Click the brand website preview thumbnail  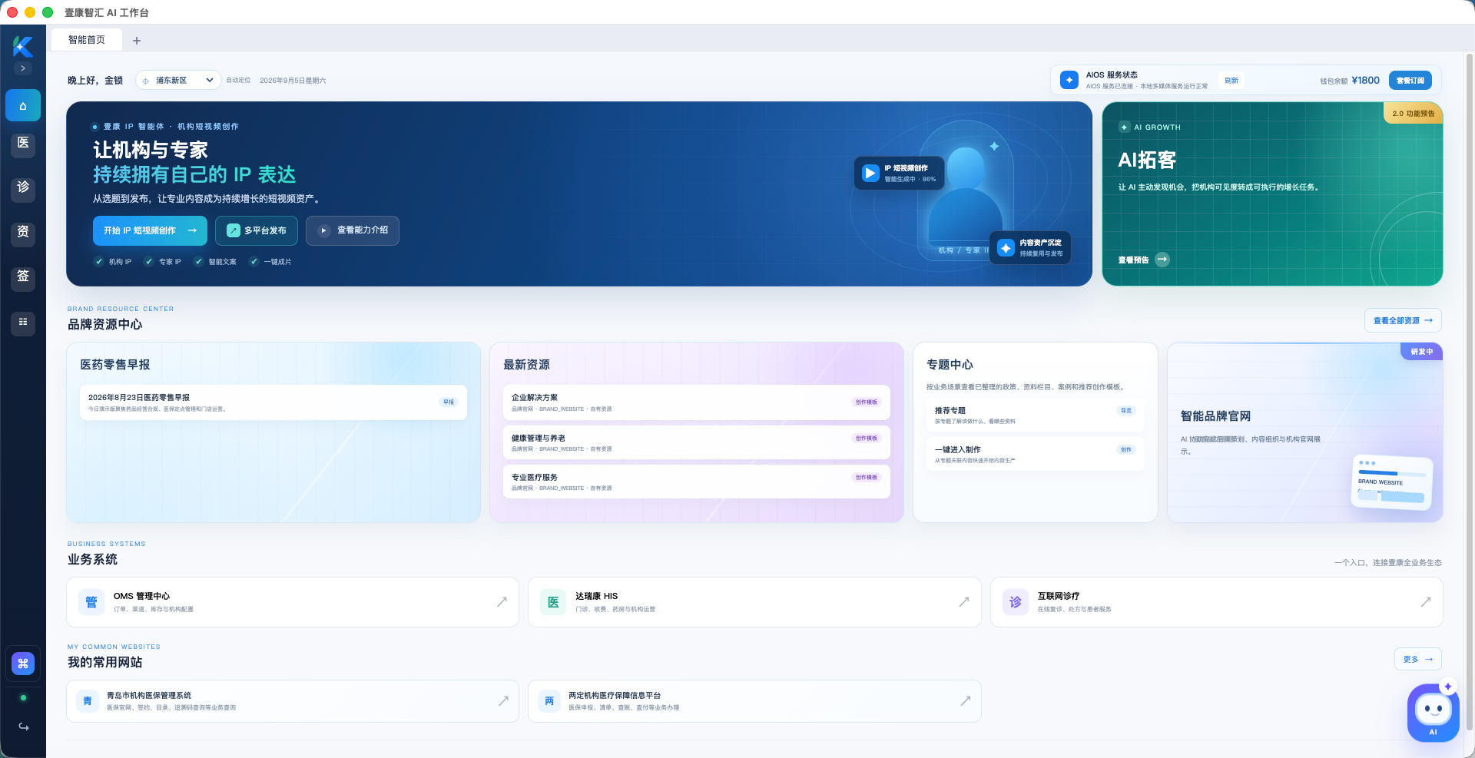[1391, 483]
